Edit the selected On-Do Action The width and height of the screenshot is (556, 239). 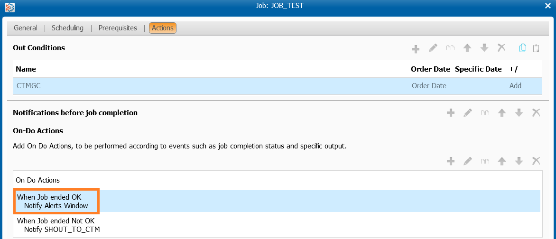468,161
